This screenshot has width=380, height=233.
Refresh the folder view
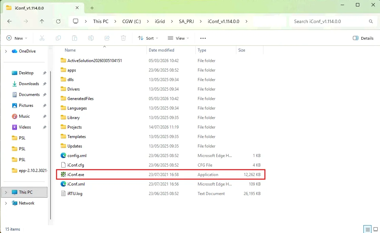tap(58, 21)
